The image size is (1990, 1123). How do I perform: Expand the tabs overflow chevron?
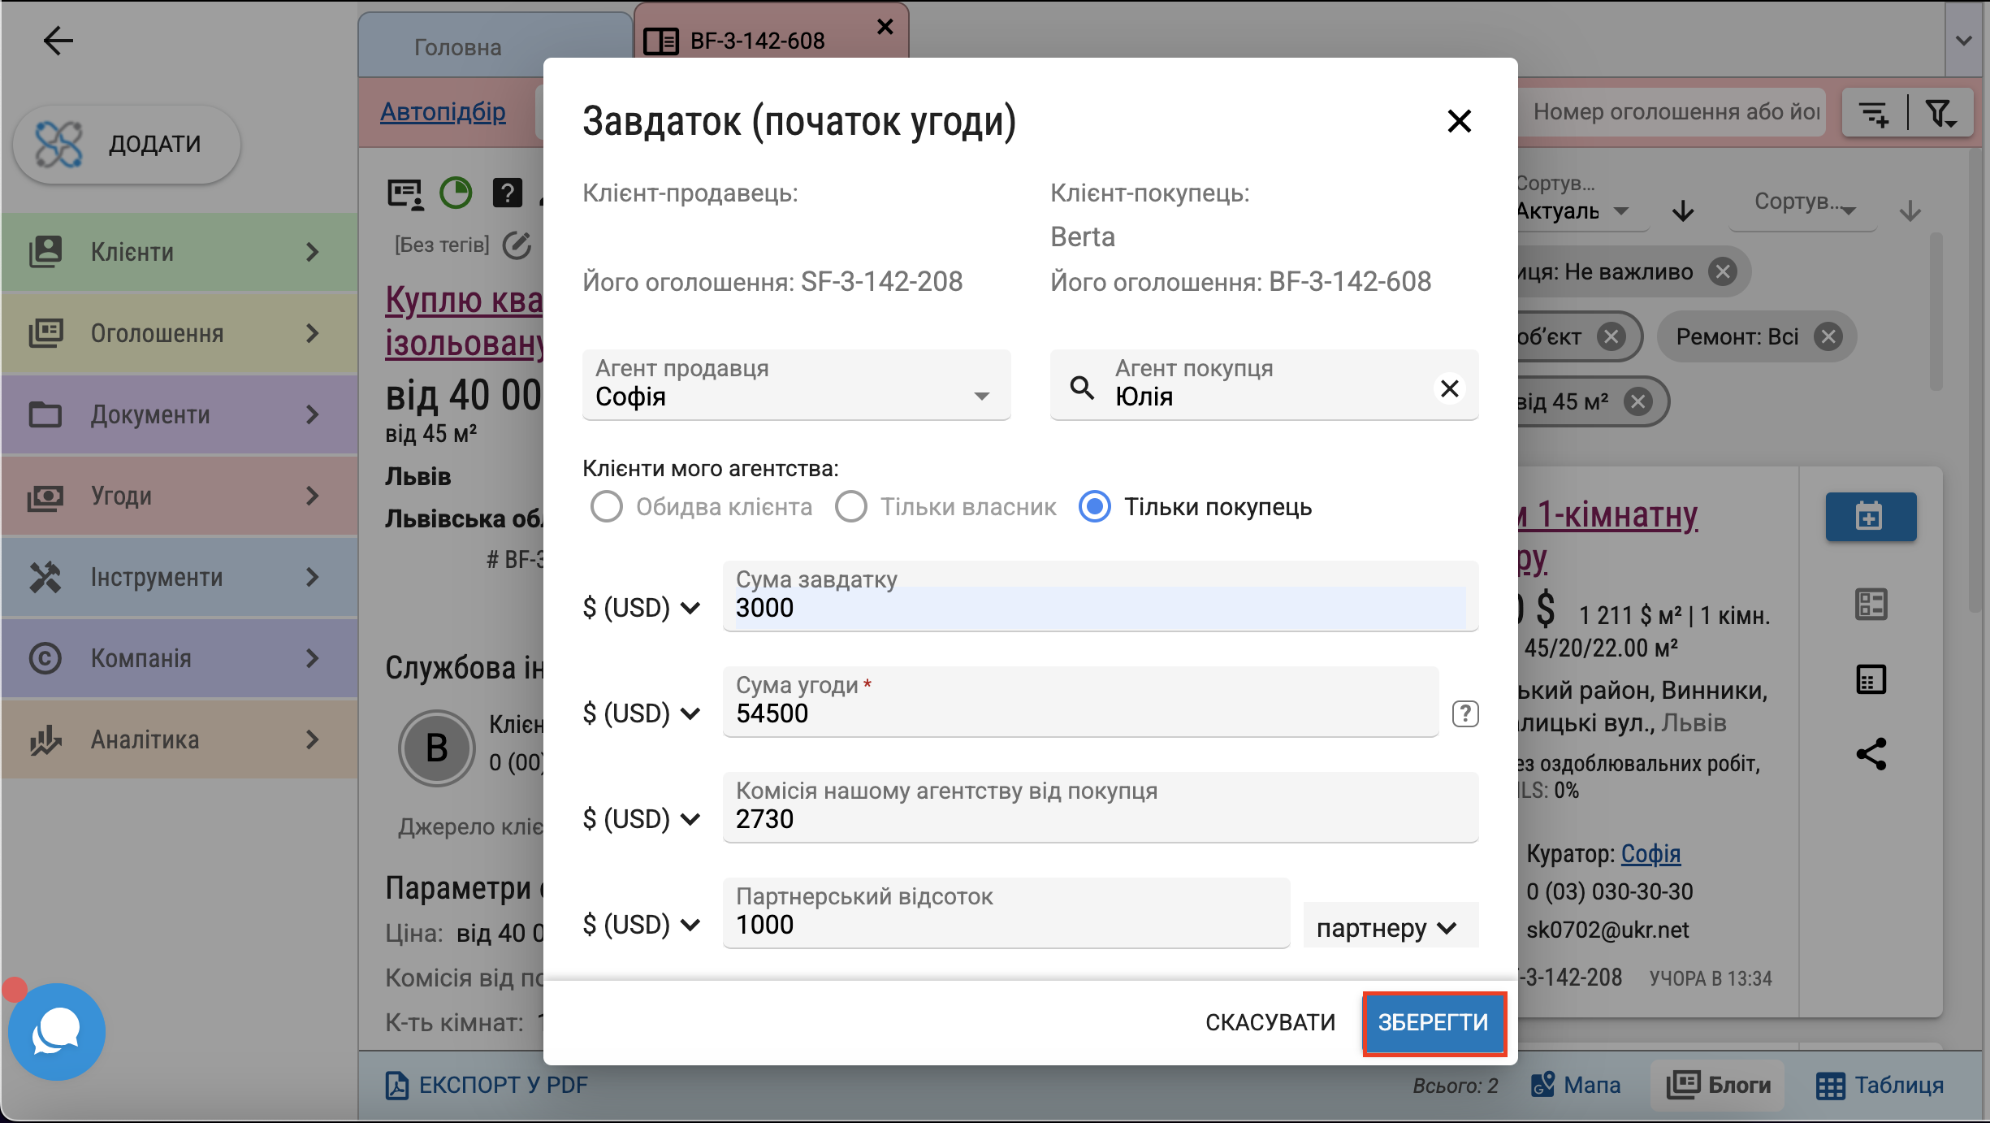[x=1963, y=41]
